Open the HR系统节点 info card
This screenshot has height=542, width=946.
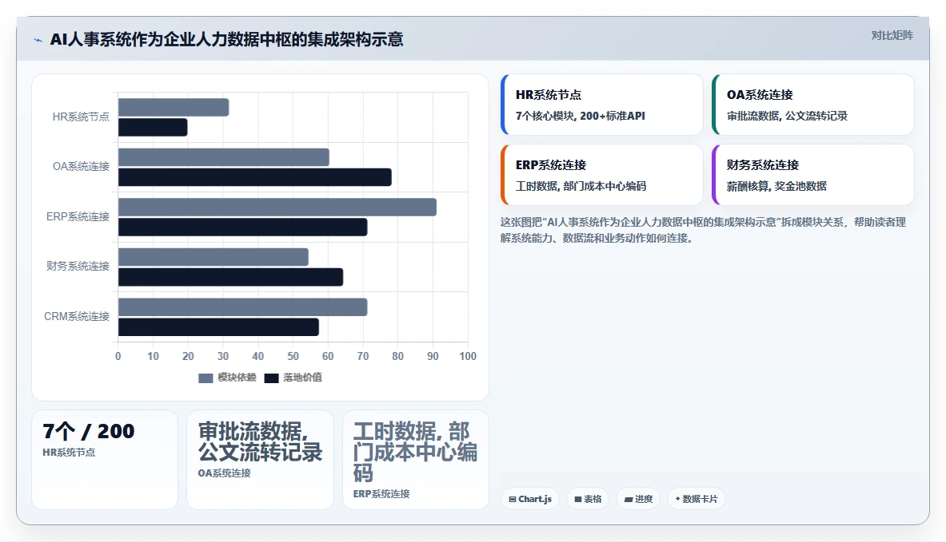(602, 105)
